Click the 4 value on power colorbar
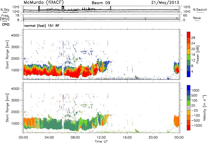 point(192,72)
